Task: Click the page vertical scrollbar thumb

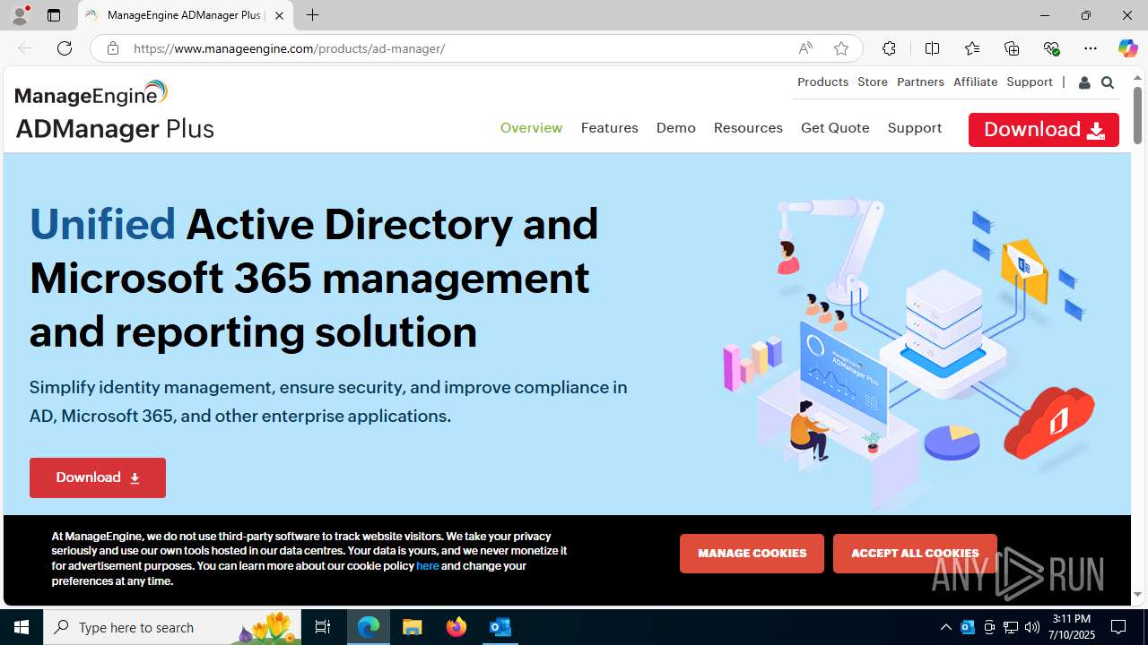Action: (1137, 115)
